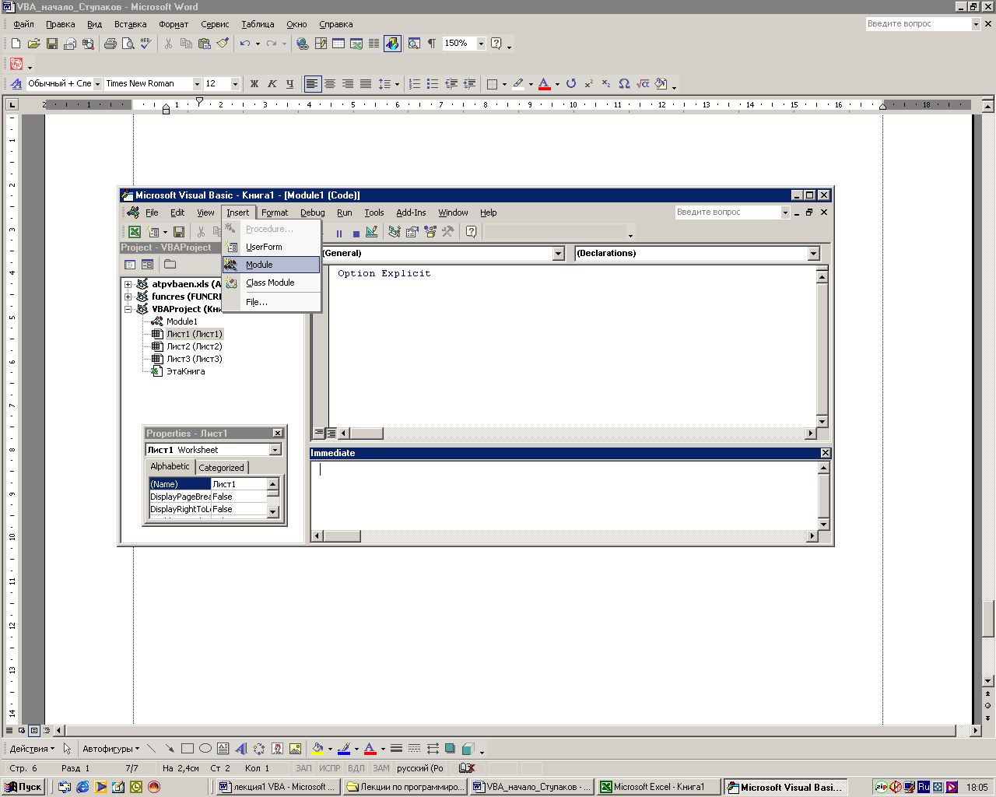
Task: Click the Format Painter brush icon
Action: coord(223,44)
